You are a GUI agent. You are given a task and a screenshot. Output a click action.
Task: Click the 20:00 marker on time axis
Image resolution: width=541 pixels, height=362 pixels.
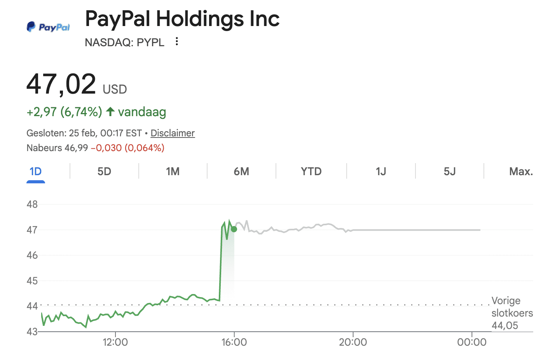tap(353, 342)
